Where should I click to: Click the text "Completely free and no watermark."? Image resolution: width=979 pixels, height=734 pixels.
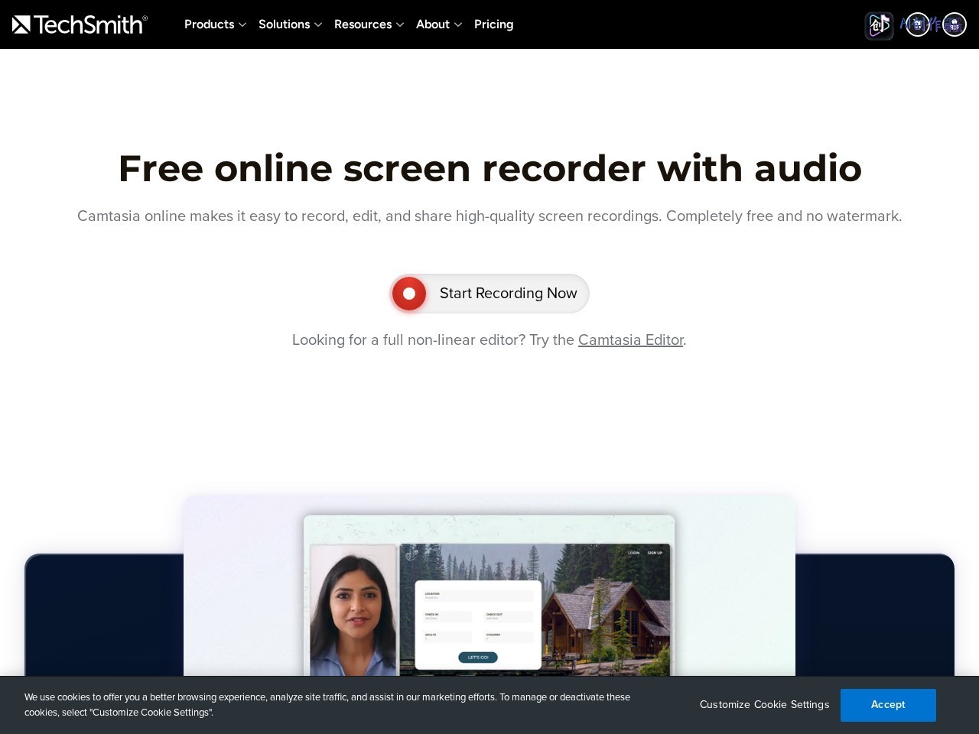(x=784, y=216)
